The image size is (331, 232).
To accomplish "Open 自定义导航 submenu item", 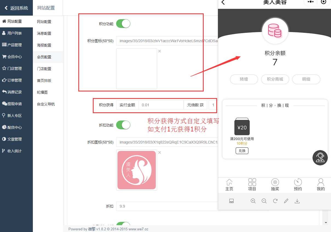I will [x=48, y=104].
